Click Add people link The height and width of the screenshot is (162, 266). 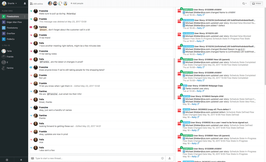pos(77,4)
